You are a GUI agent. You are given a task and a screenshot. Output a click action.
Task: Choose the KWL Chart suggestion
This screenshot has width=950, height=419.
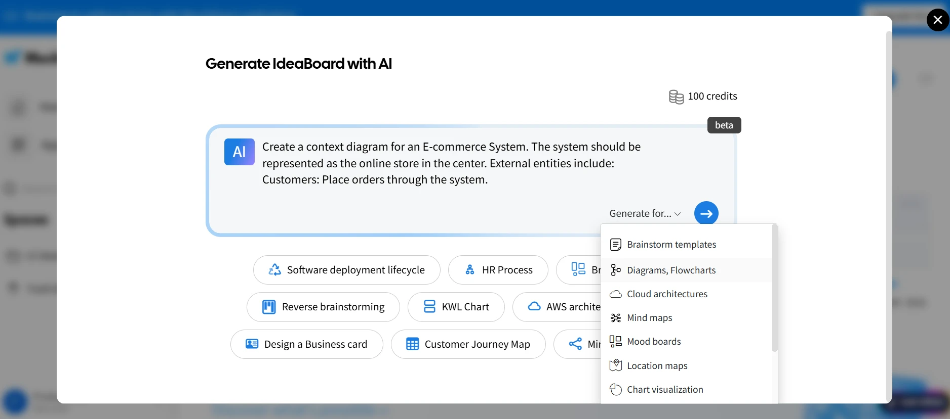click(456, 307)
